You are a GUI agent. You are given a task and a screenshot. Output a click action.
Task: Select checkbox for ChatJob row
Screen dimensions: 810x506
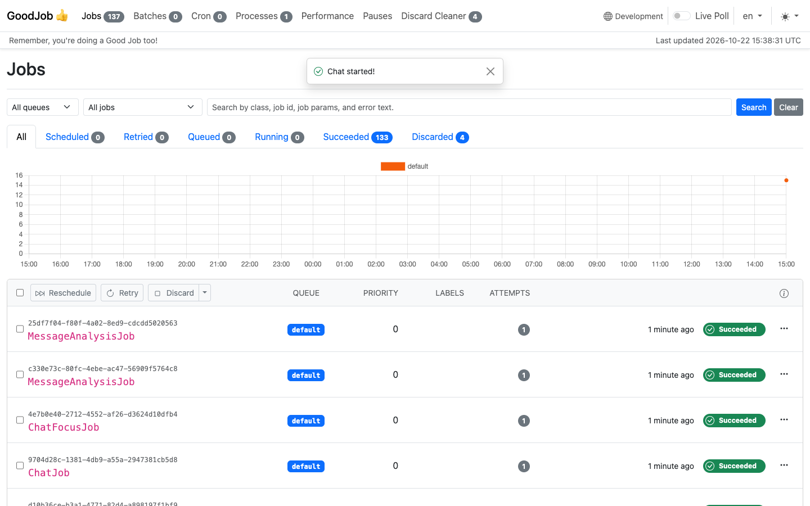tap(20, 466)
